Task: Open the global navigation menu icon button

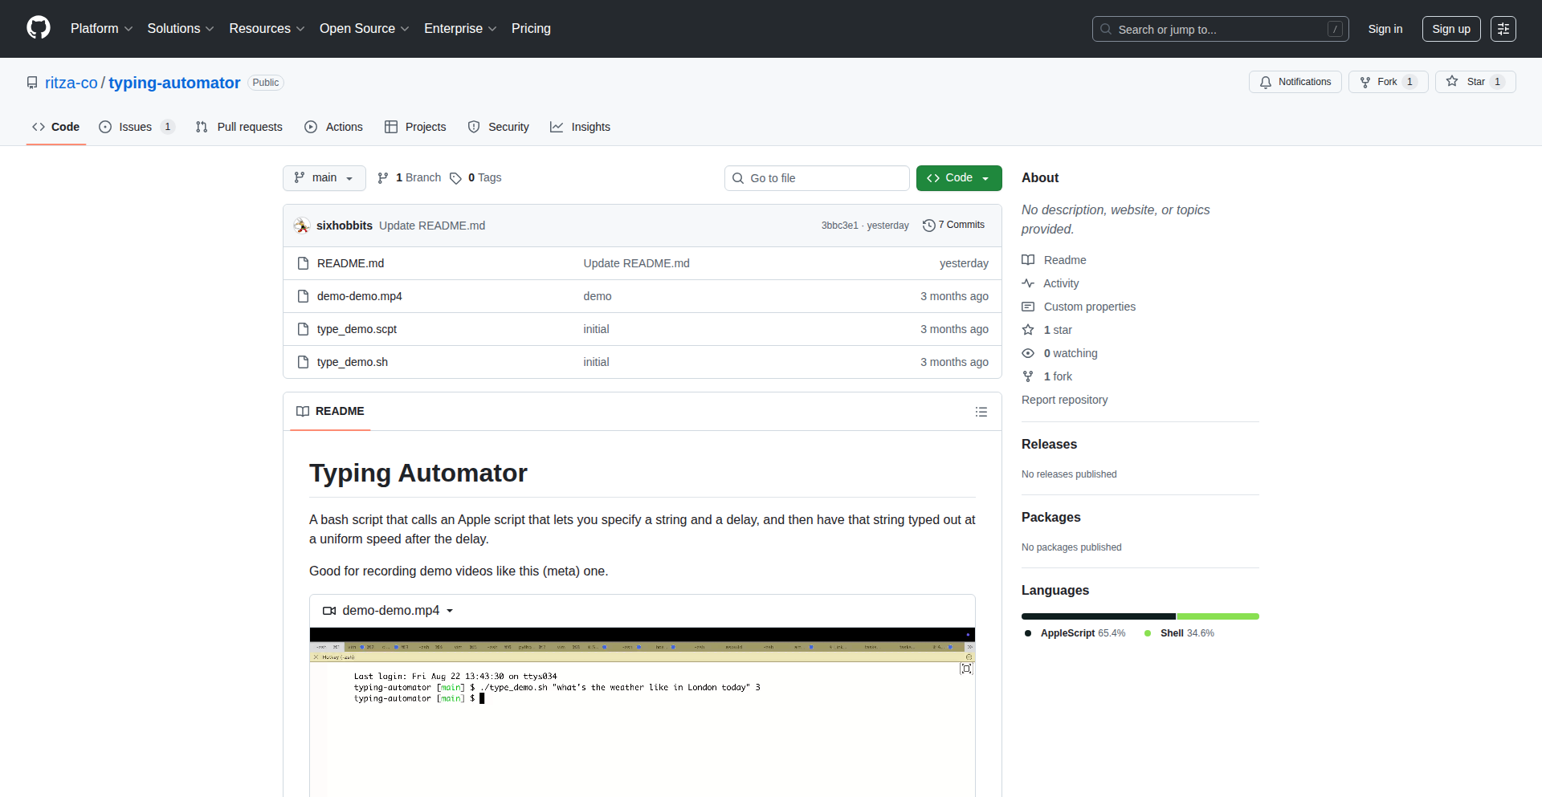Action: (x=1503, y=29)
